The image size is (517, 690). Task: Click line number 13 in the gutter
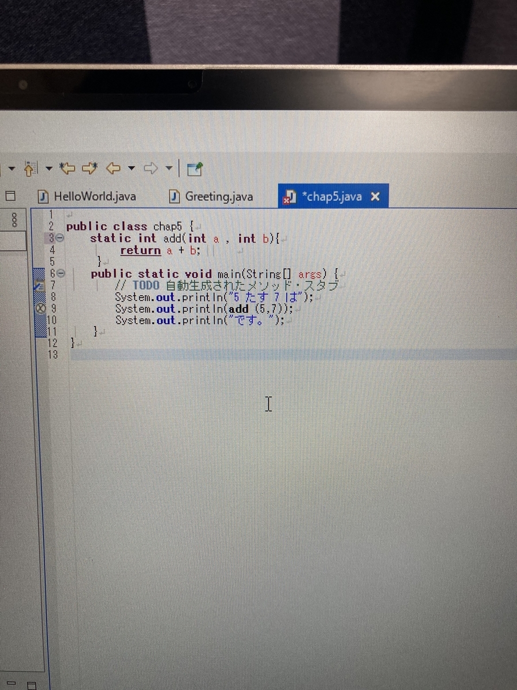[x=52, y=355]
